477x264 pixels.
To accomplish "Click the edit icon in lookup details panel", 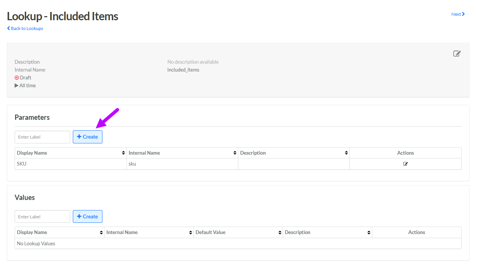I will coord(457,54).
